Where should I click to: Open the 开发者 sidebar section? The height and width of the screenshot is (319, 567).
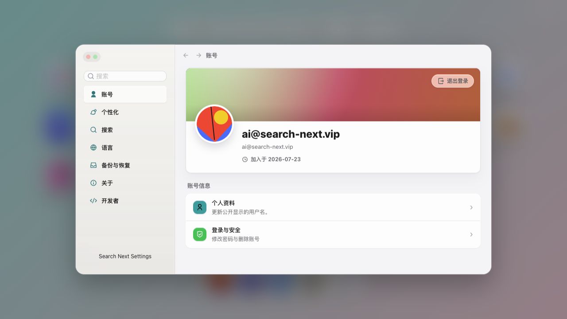pos(125,201)
